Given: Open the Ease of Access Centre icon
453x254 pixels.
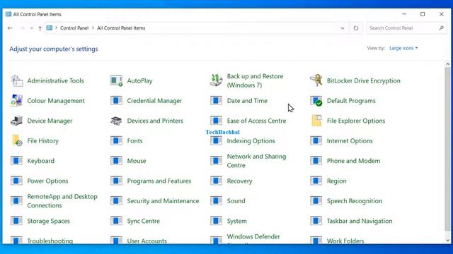Looking at the screenshot, I should 216,121.
